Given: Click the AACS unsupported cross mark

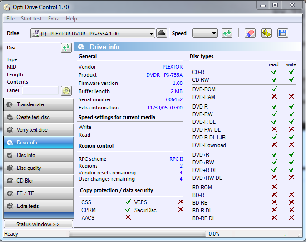Looking at the screenshot, I should click(x=128, y=217).
